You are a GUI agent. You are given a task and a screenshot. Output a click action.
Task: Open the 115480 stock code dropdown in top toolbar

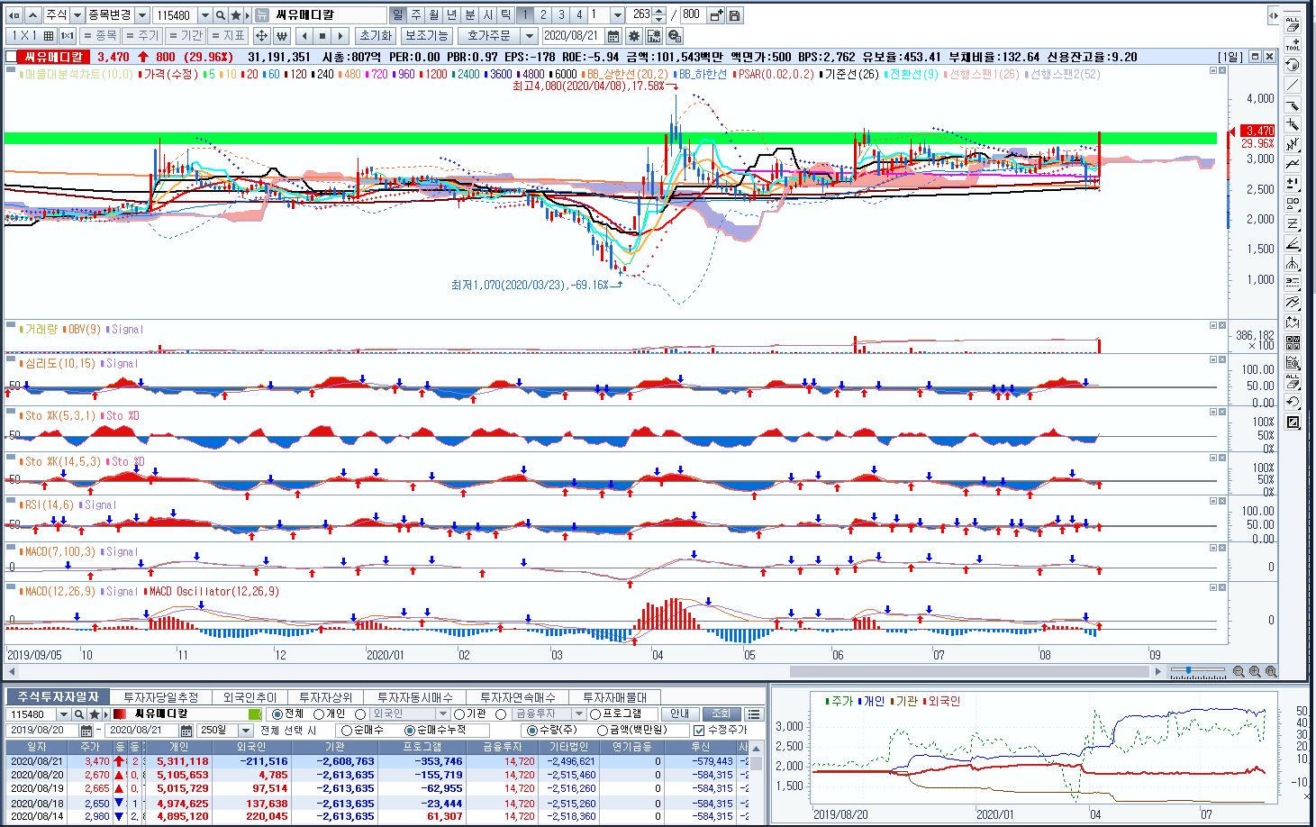click(x=205, y=15)
